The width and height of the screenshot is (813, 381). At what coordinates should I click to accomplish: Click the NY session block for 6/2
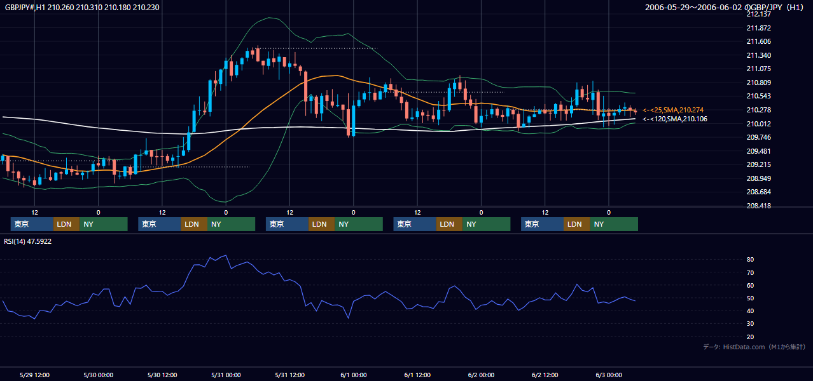click(614, 224)
